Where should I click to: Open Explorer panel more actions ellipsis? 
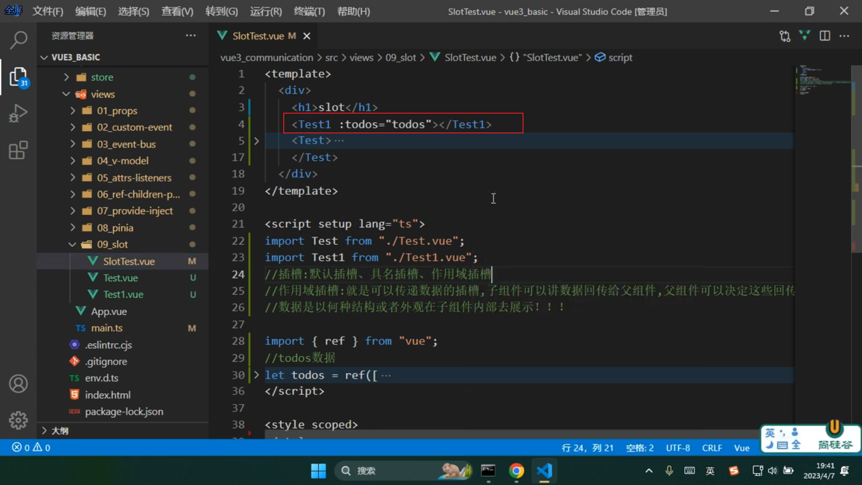pos(191,35)
